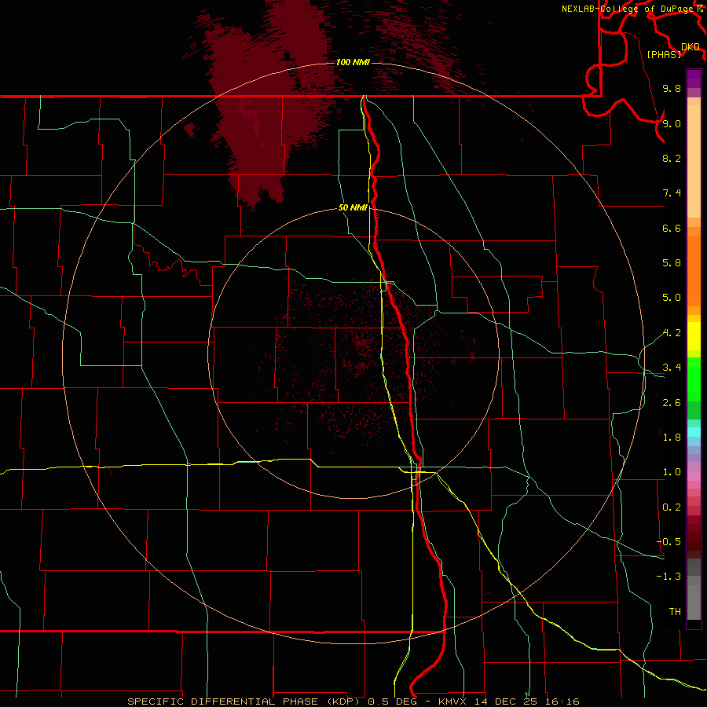This screenshot has width=707, height=707.
Task: Click the 9.0 value on the scale
Action: [x=672, y=123]
